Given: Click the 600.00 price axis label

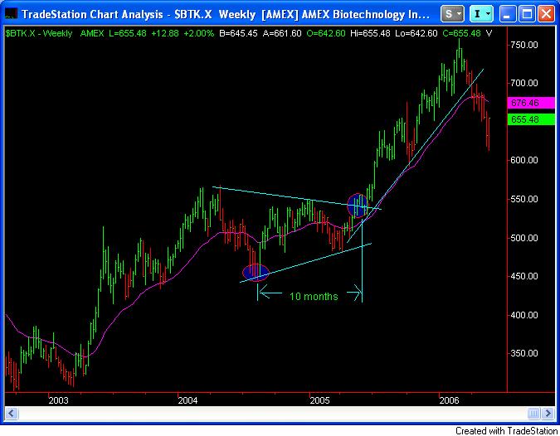Looking at the screenshot, I should click(524, 160).
